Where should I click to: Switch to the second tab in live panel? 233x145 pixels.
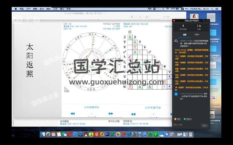pos(197,35)
